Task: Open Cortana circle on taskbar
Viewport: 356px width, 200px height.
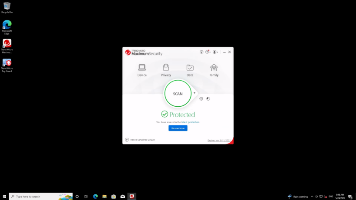Action: tap(77, 197)
